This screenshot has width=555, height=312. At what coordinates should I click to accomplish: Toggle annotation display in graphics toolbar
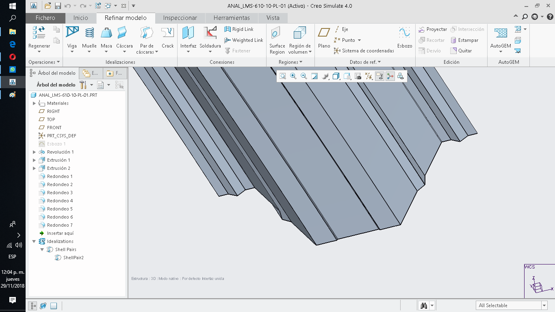[x=380, y=76]
